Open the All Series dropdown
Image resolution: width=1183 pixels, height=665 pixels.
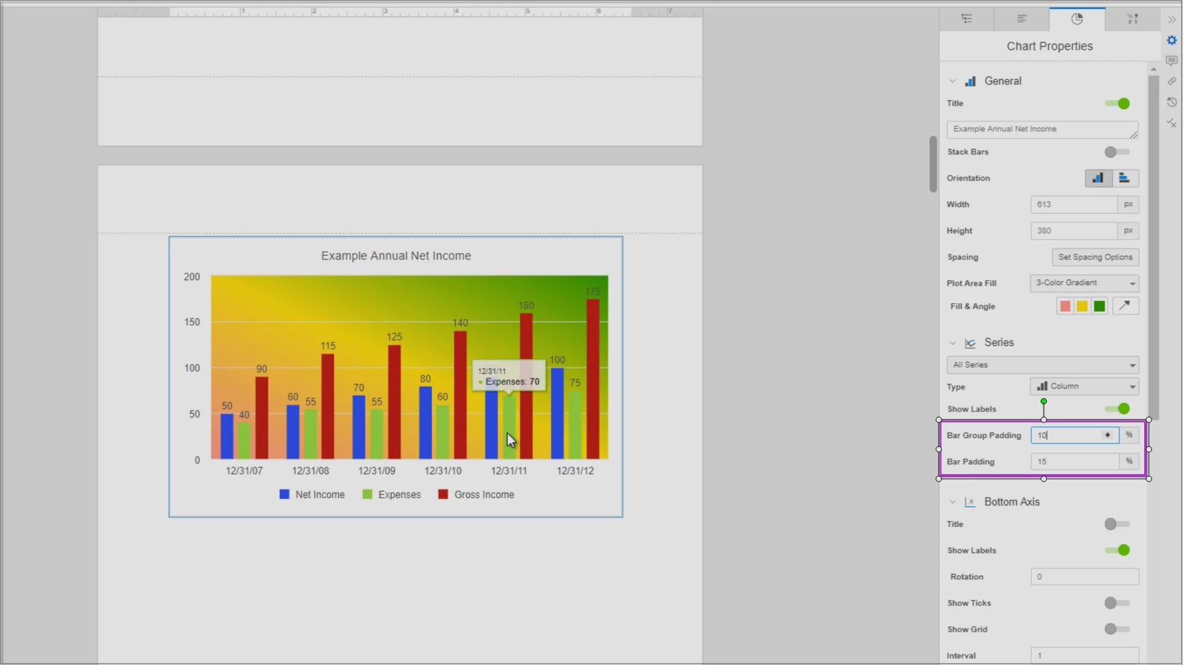point(1043,365)
